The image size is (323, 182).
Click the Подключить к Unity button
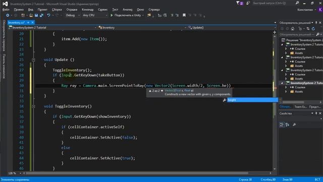[128, 15]
